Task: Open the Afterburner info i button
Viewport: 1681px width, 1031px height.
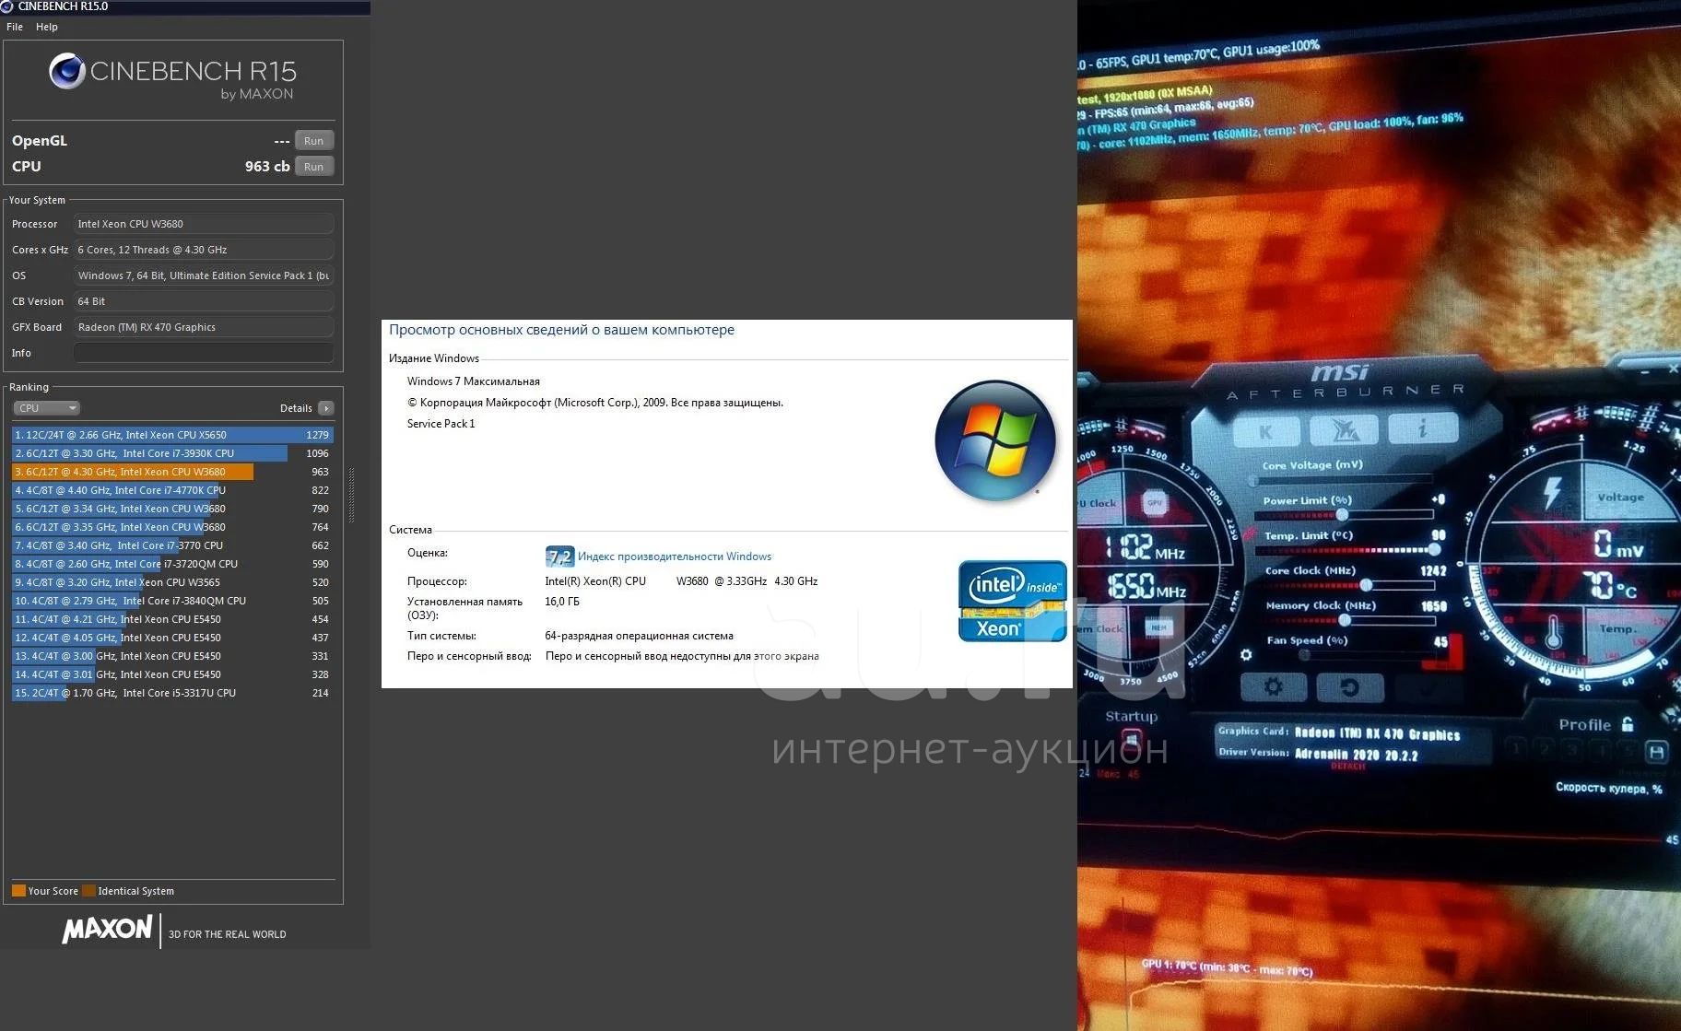Action: 1423,428
